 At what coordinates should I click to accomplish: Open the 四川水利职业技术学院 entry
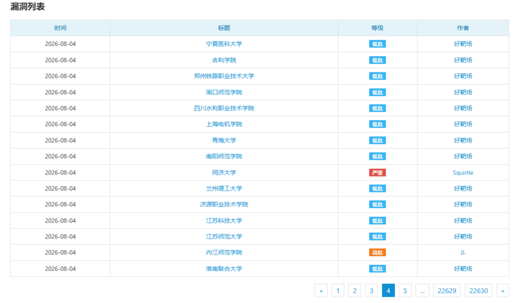click(224, 108)
